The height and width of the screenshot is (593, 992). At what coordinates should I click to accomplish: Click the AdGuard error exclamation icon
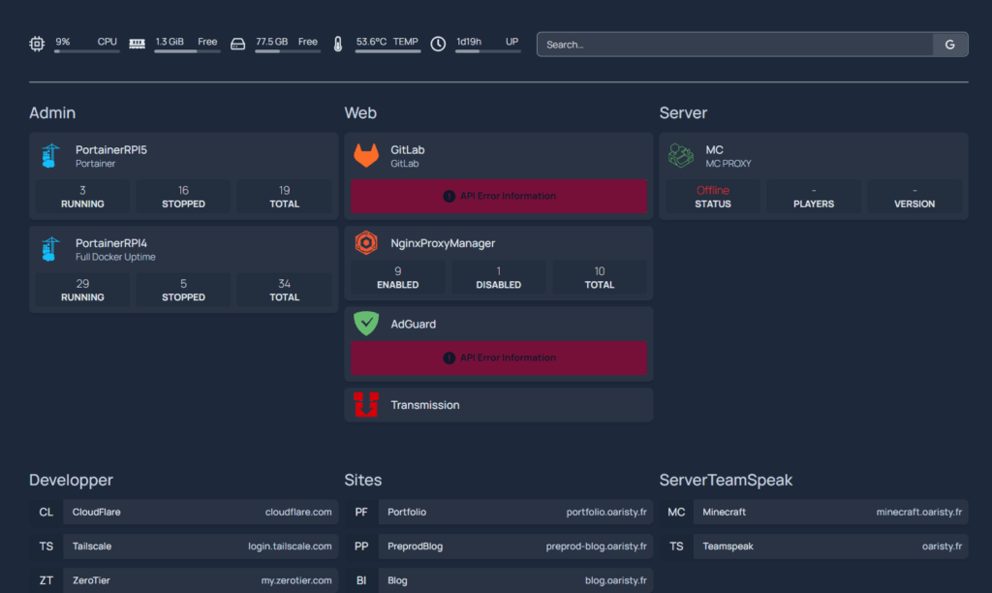[449, 359]
